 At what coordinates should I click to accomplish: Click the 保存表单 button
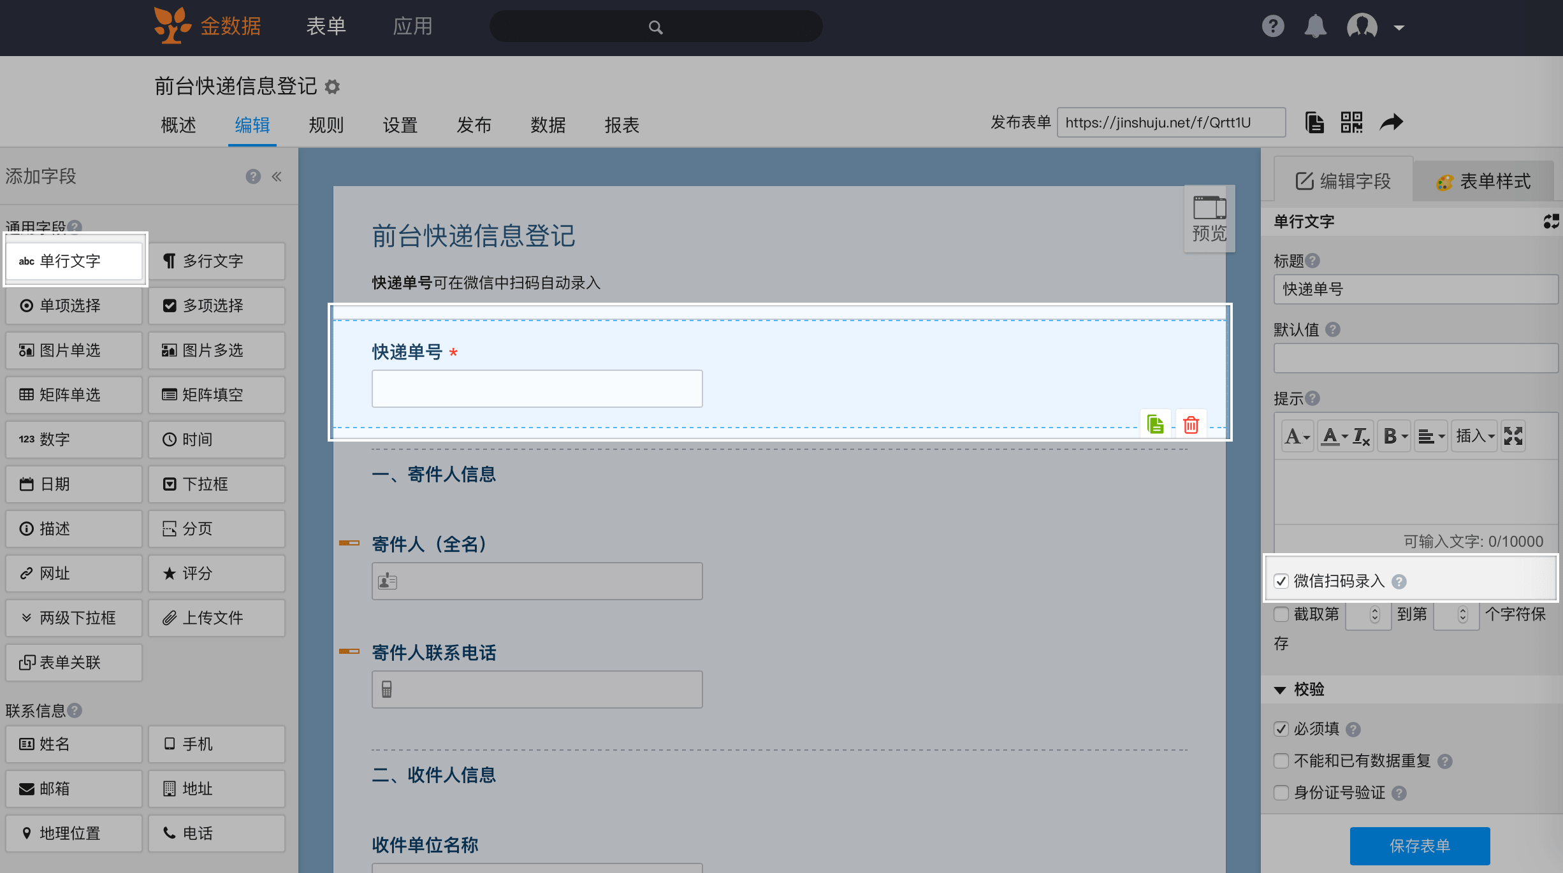[1420, 846]
